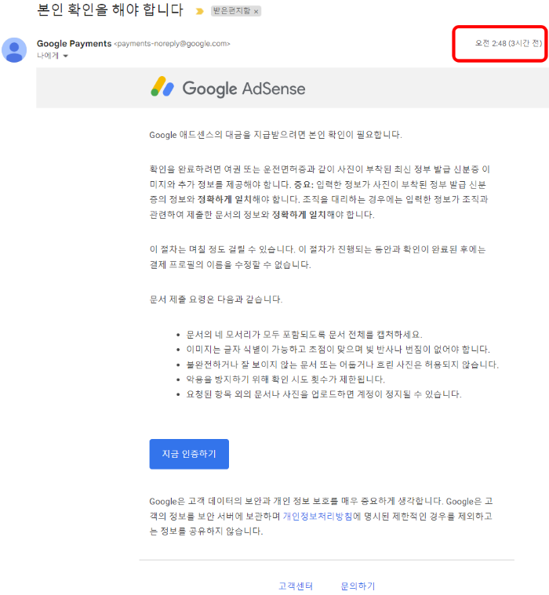Remove the 받은편지함 label with its x

(256, 12)
